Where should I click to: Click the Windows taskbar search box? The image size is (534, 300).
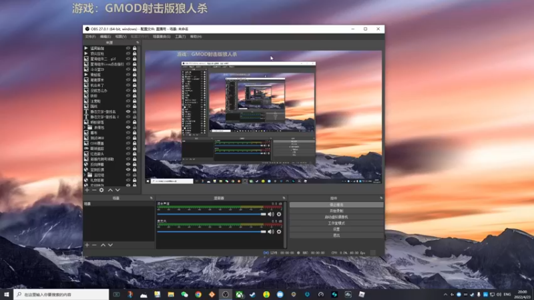tap(61, 294)
